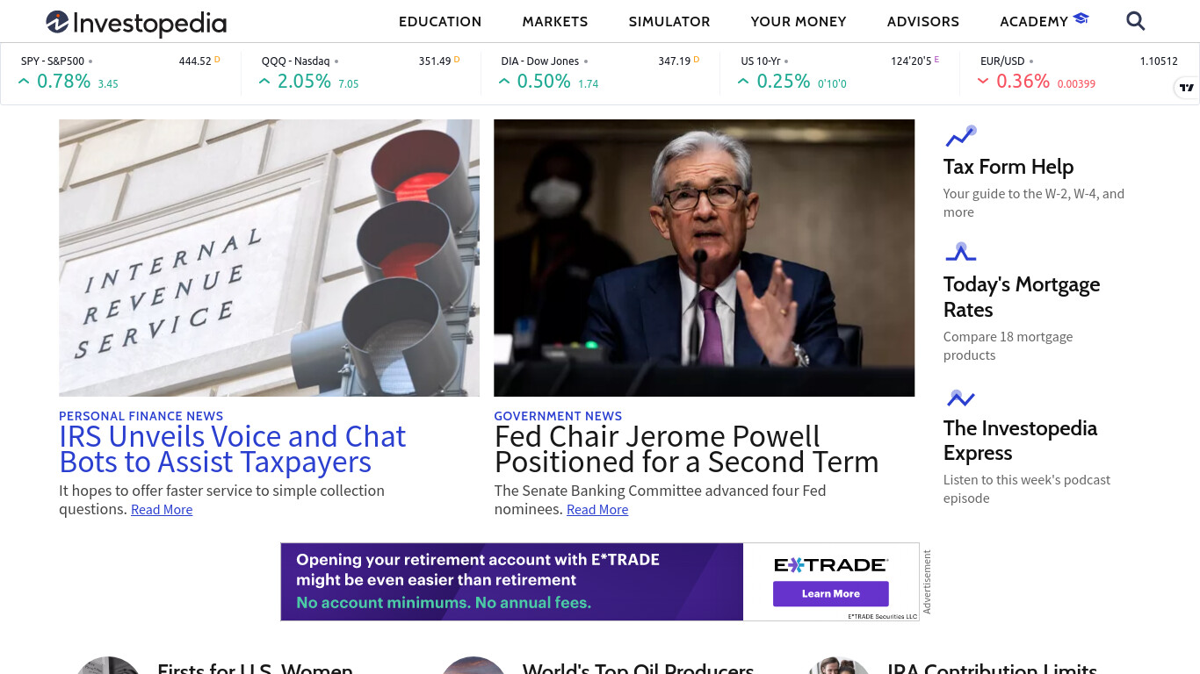Click the SPY - S&P500 ticker label
Image resolution: width=1200 pixels, height=674 pixels.
(x=53, y=61)
